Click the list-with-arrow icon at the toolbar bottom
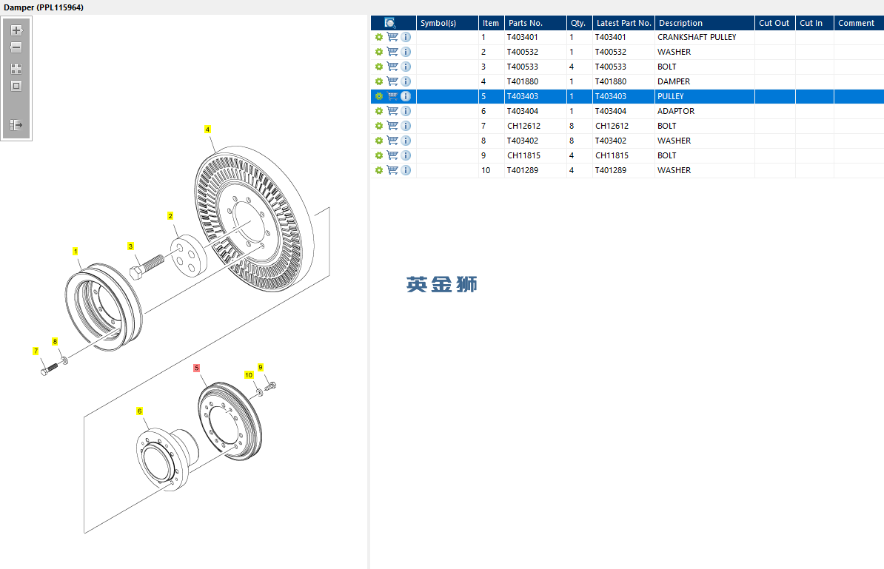 click(x=16, y=124)
